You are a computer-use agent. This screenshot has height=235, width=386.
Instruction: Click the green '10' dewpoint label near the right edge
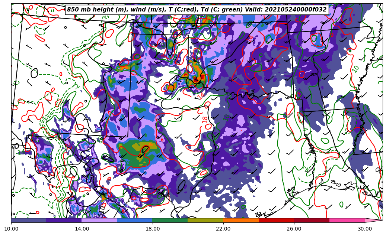coord(355,69)
